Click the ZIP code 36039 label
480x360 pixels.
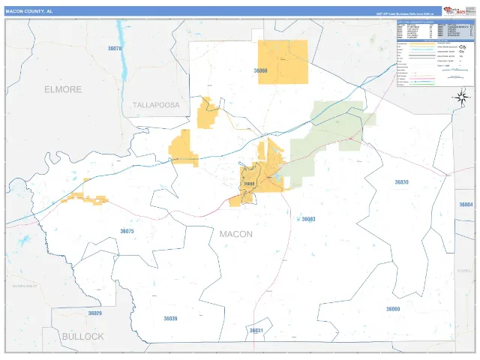[170, 319]
